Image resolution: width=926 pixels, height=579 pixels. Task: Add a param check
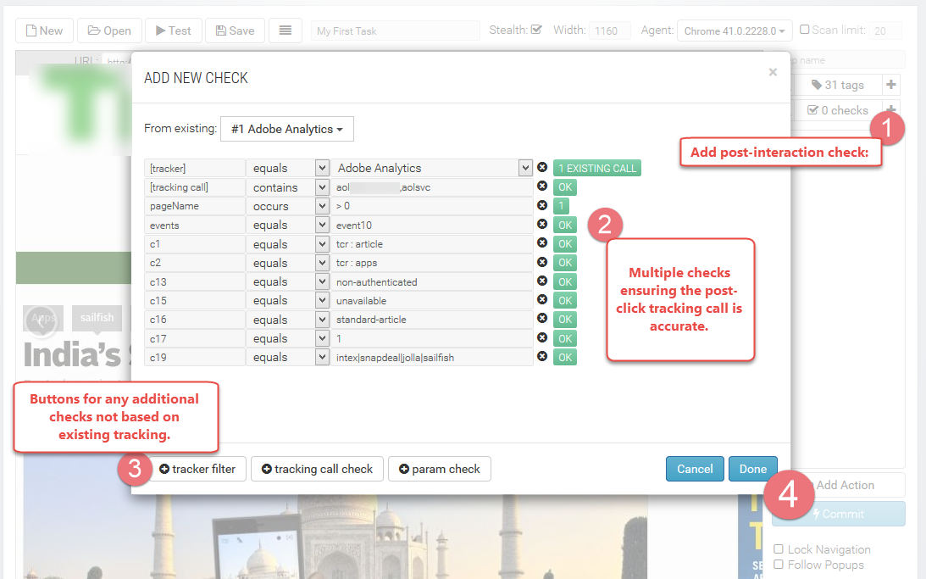[440, 469]
